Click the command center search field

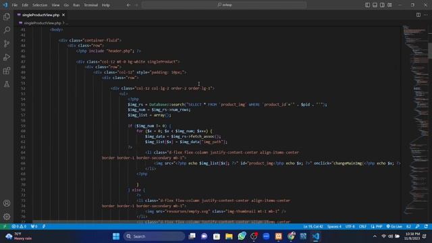[224, 5]
